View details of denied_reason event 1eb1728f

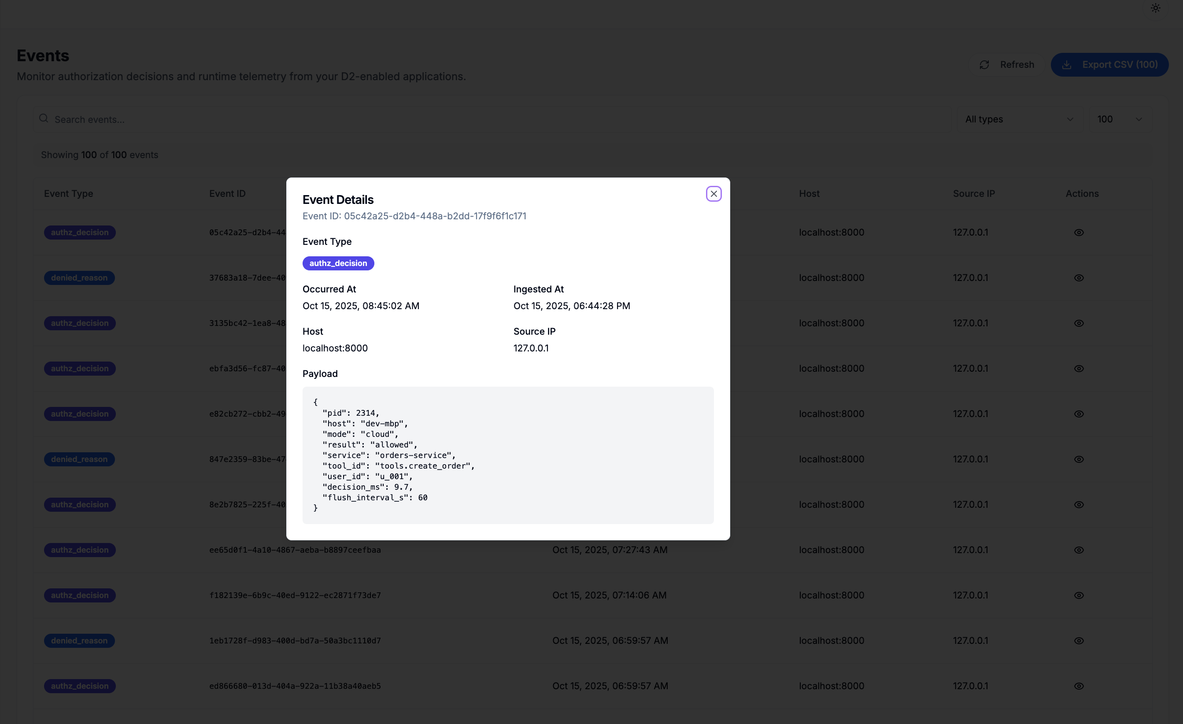coord(1079,640)
